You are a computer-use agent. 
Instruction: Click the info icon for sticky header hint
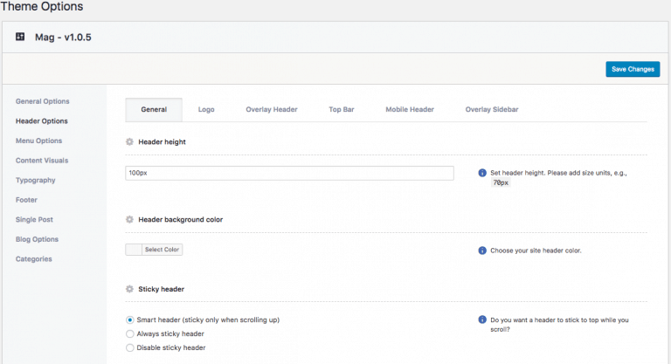(482, 320)
